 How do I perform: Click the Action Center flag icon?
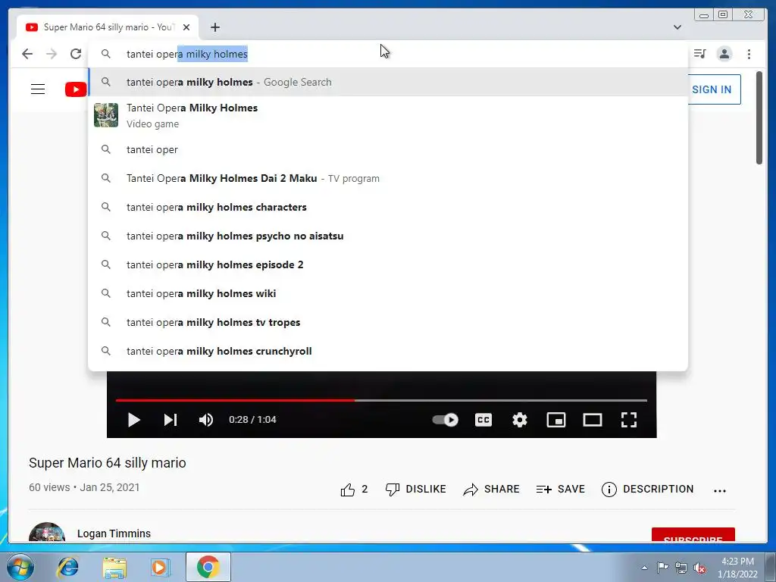click(x=662, y=567)
